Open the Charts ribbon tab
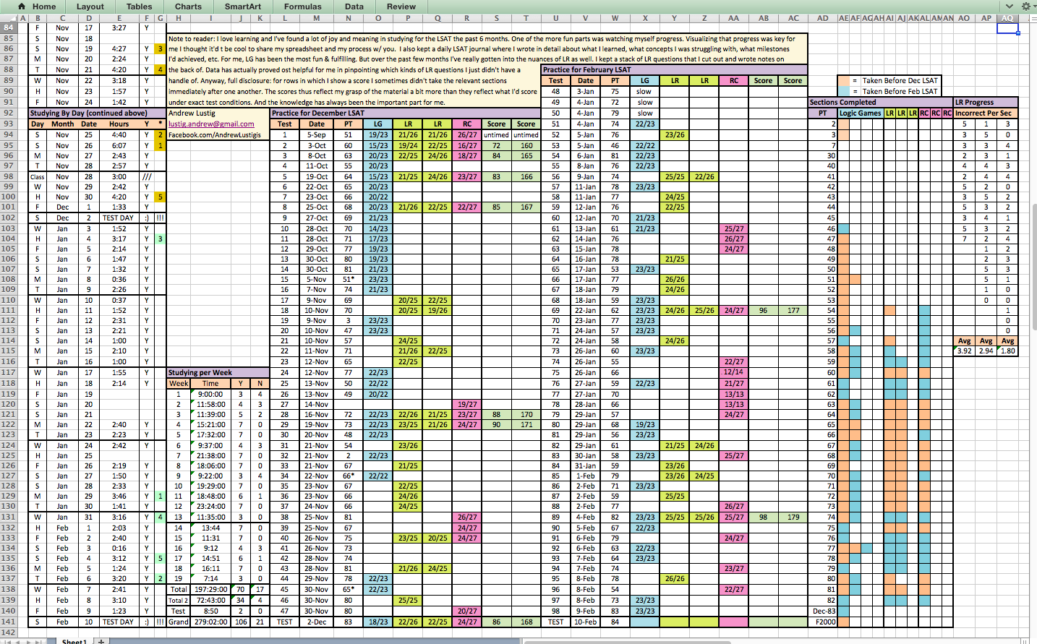This screenshot has width=1037, height=644. click(x=188, y=7)
